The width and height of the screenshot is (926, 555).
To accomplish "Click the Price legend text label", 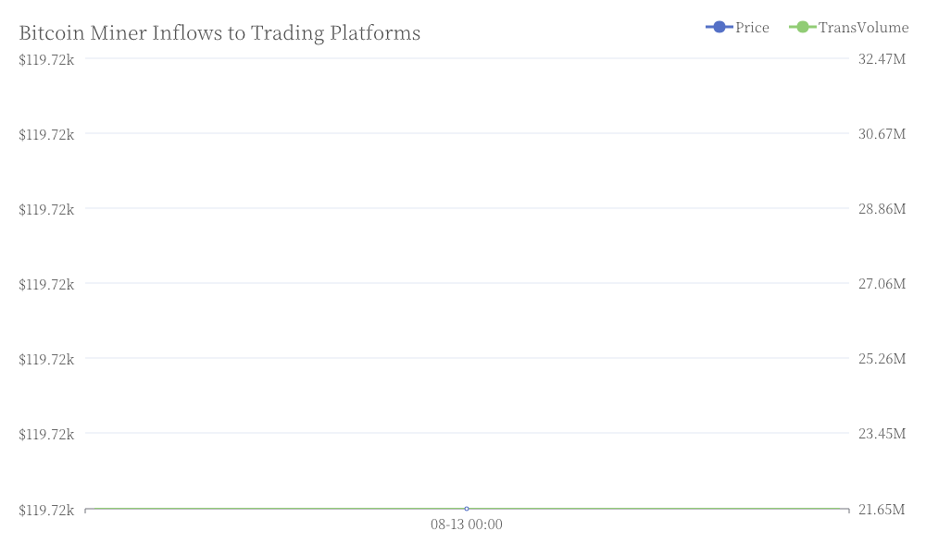I will pyautogui.click(x=752, y=28).
